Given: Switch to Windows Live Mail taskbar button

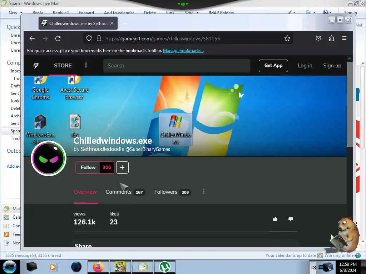Looking at the screenshot, I should pos(143,267).
